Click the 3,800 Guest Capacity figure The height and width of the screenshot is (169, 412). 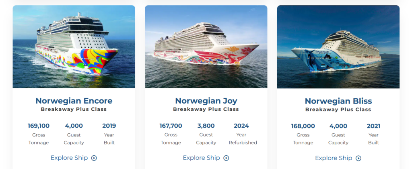(206, 126)
